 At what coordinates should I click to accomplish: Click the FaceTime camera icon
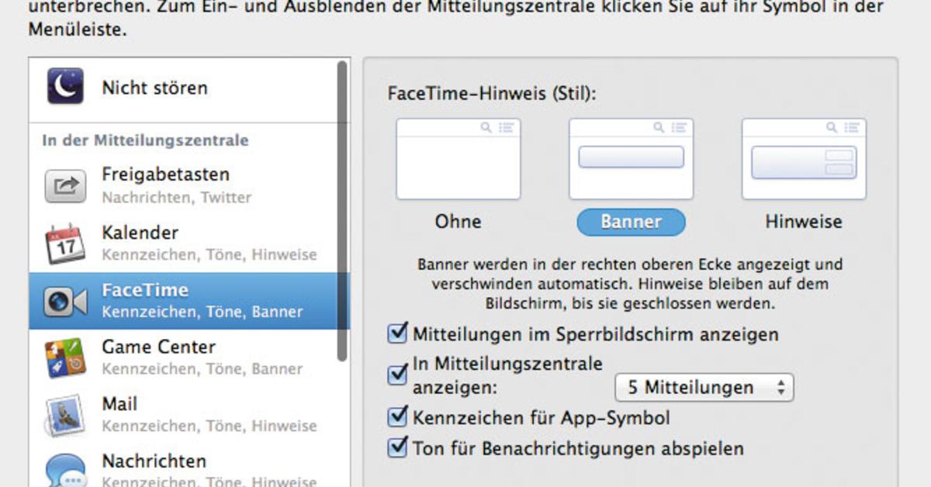coord(65,302)
